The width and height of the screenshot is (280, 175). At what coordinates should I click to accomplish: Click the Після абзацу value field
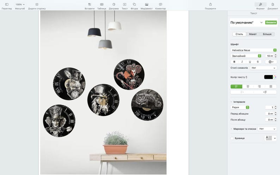pyautogui.click(x=269, y=120)
